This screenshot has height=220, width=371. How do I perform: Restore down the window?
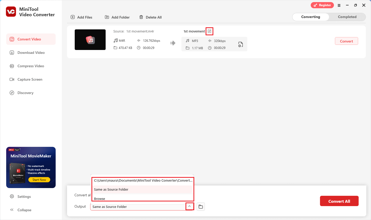356,5
